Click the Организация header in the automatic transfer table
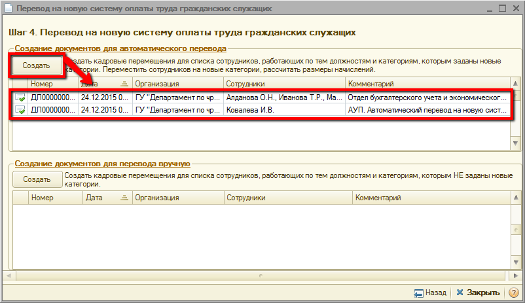The width and height of the screenshot is (525, 303). click(x=177, y=84)
